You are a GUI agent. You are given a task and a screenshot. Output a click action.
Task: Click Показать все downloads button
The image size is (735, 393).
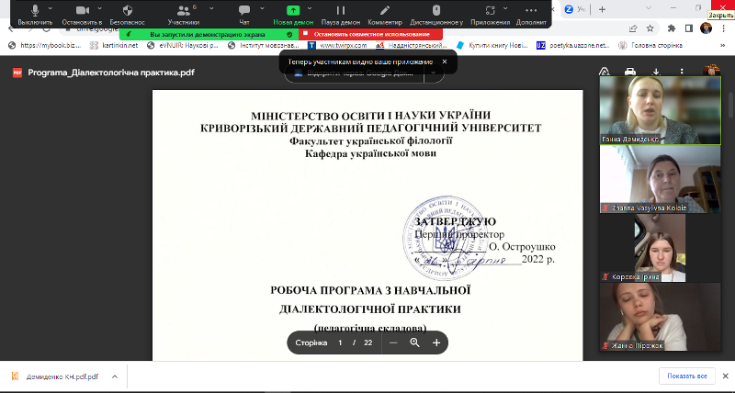[686, 376]
